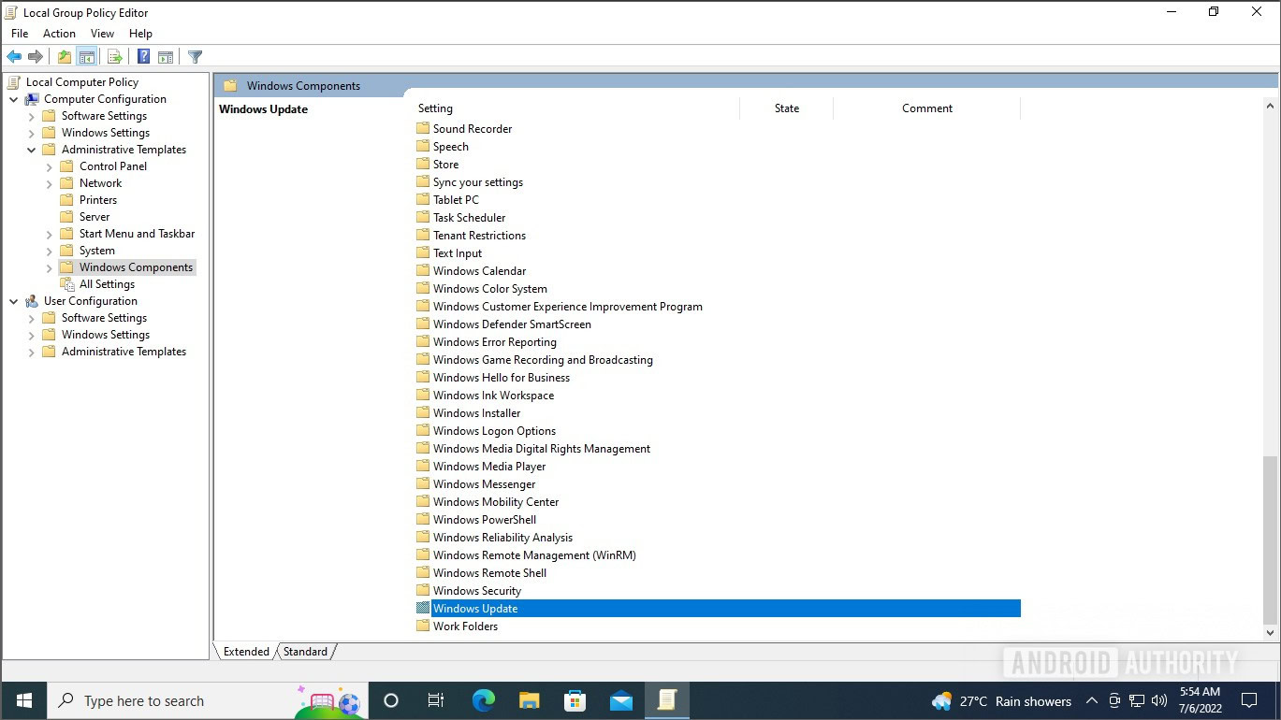This screenshot has width=1281, height=720.
Task: Select Windows Logon Options entry
Action: click(494, 431)
